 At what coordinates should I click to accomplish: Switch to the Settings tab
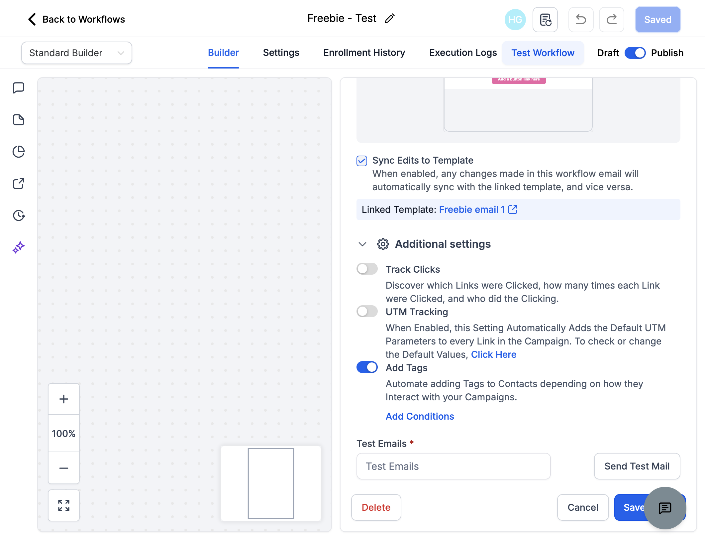pyautogui.click(x=281, y=53)
